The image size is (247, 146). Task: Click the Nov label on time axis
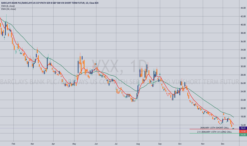(x=203, y=144)
